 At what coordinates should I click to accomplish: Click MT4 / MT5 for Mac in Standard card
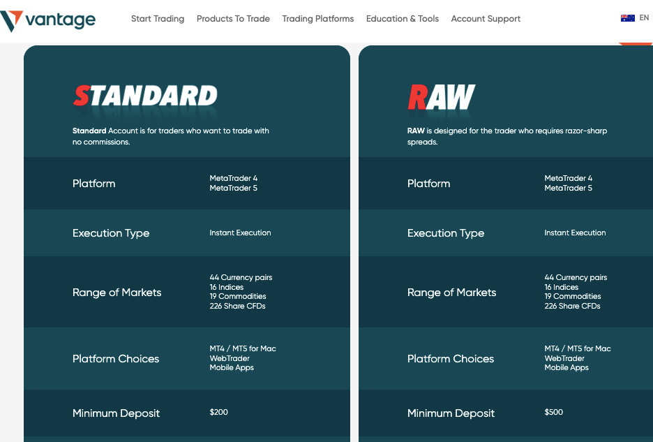click(243, 348)
